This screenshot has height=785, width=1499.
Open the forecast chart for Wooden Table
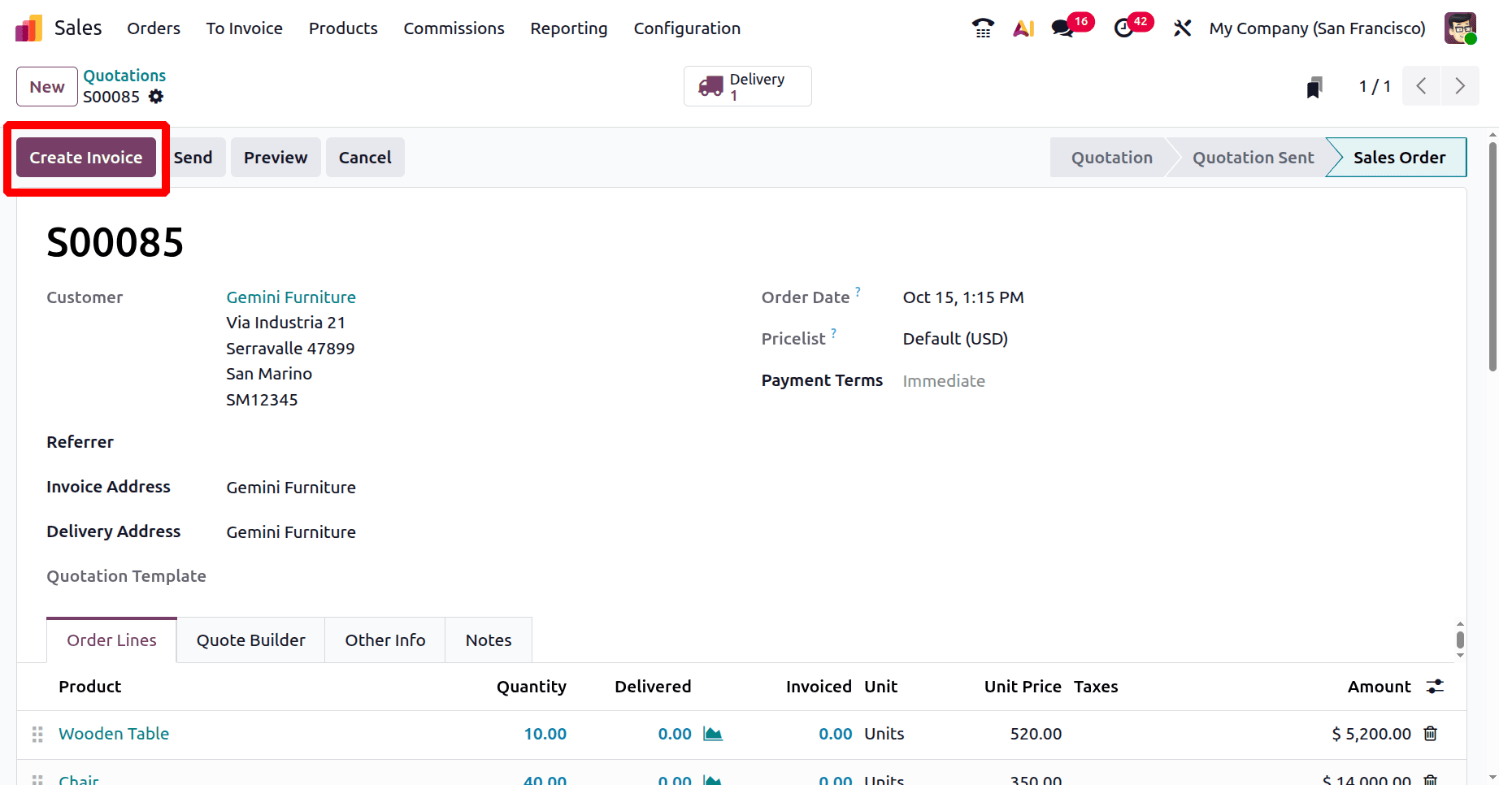(713, 734)
